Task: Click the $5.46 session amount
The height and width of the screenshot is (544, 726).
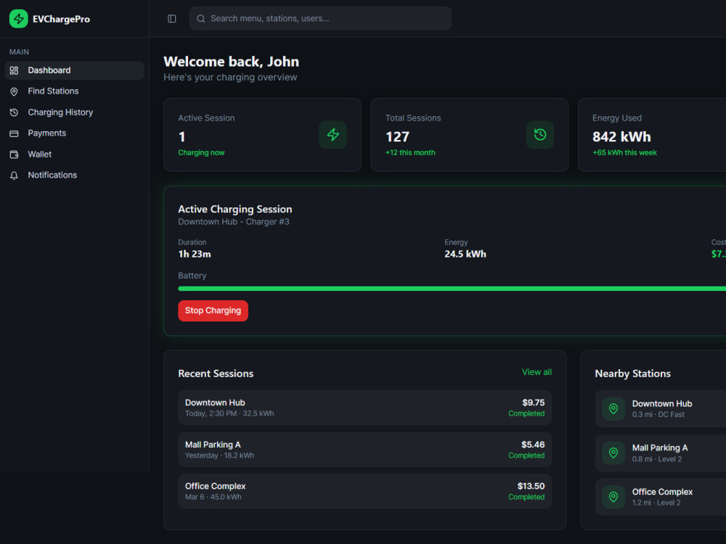Action: (533, 445)
